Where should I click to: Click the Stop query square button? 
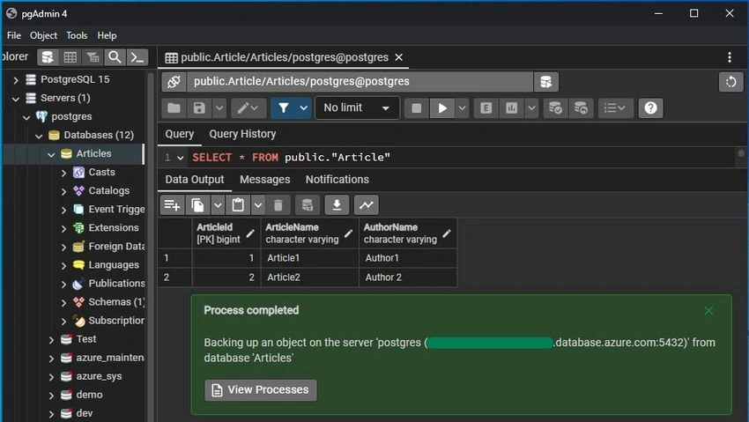(417, 108)
